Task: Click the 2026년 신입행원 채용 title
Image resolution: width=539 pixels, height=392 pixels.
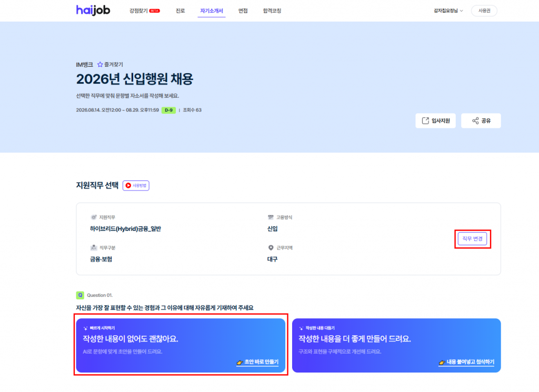Action: click(135, 79)
